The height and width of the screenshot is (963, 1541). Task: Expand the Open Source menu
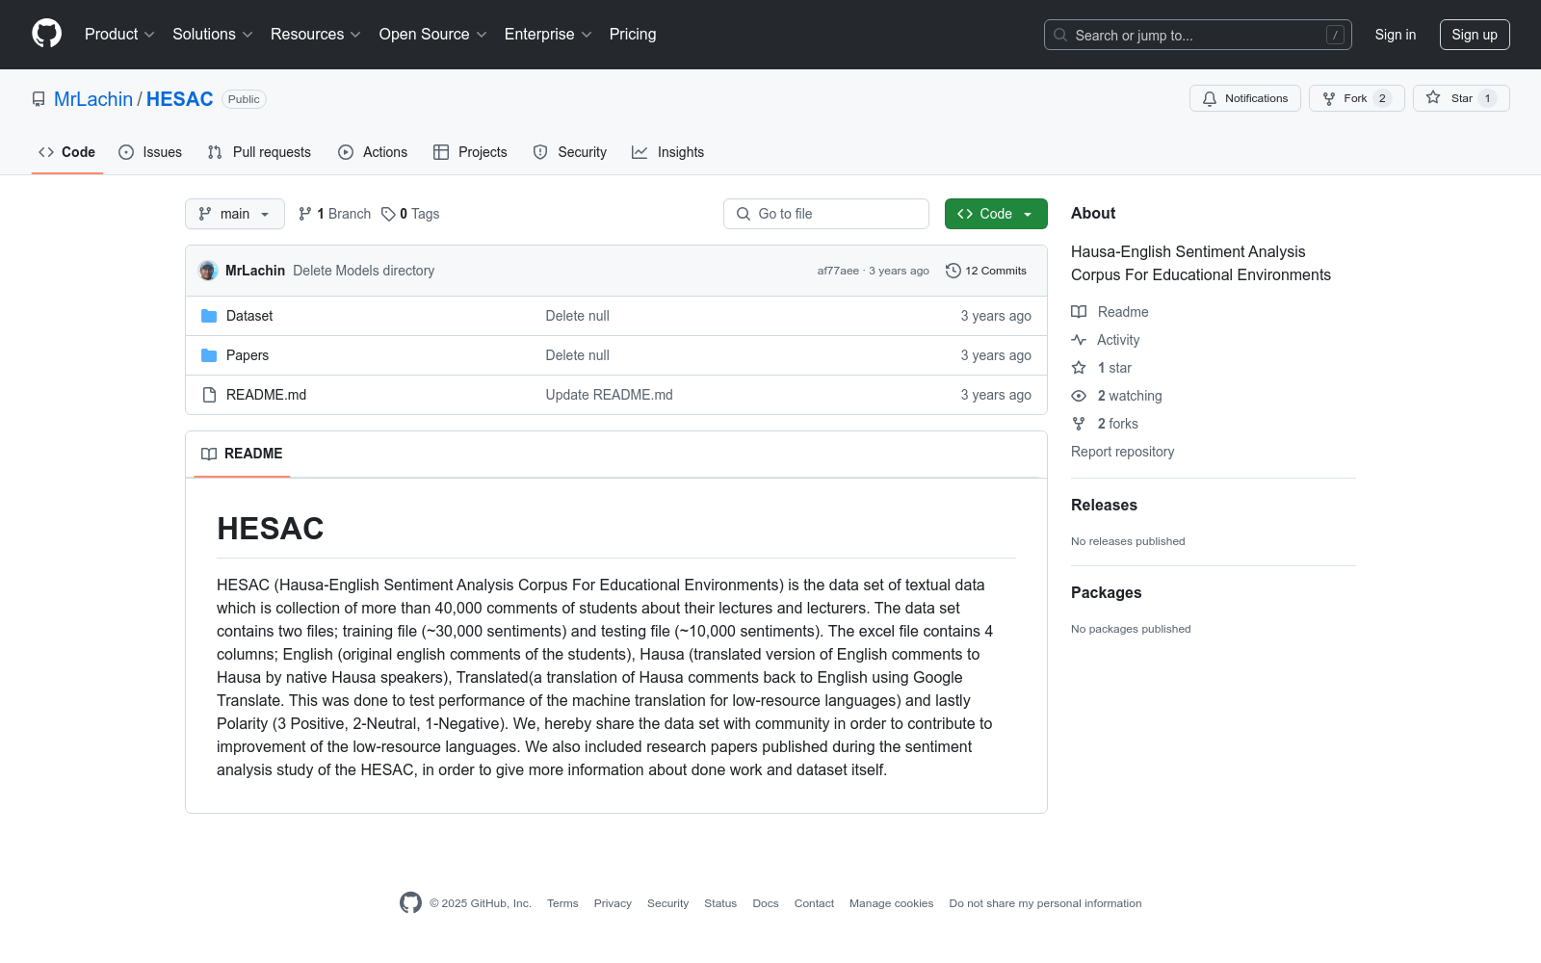[x=433, y=35]
